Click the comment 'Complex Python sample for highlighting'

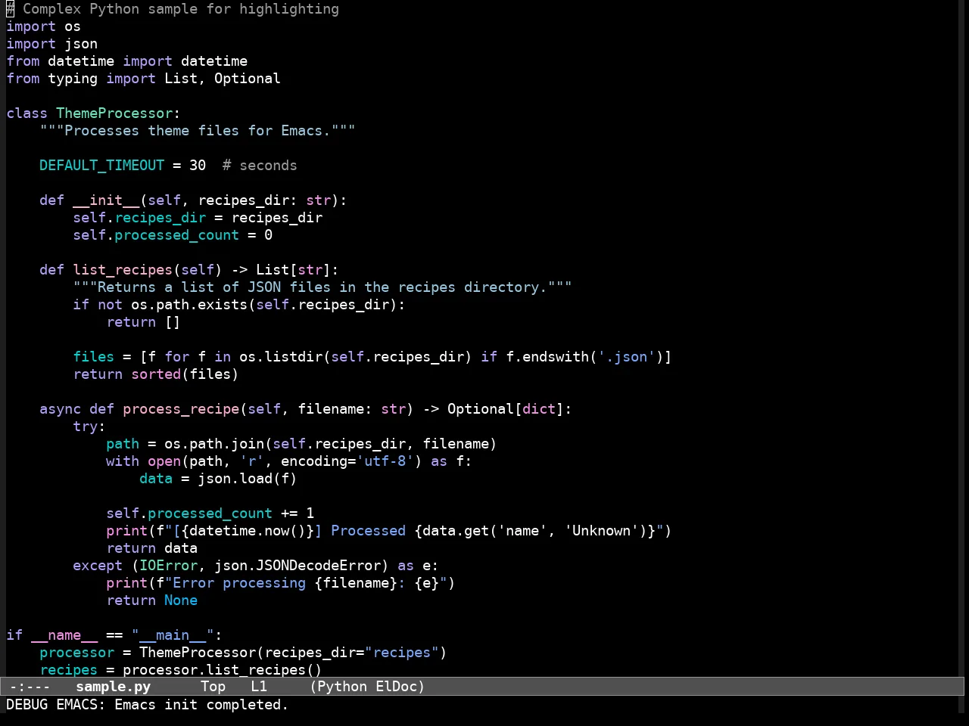181,9
